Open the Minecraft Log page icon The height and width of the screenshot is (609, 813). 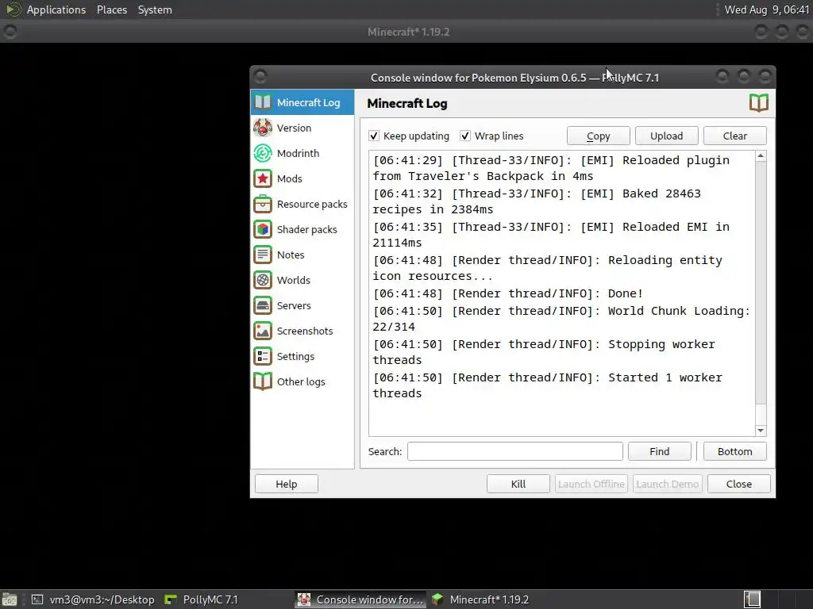pyautogui.click(x=263, y=102)
